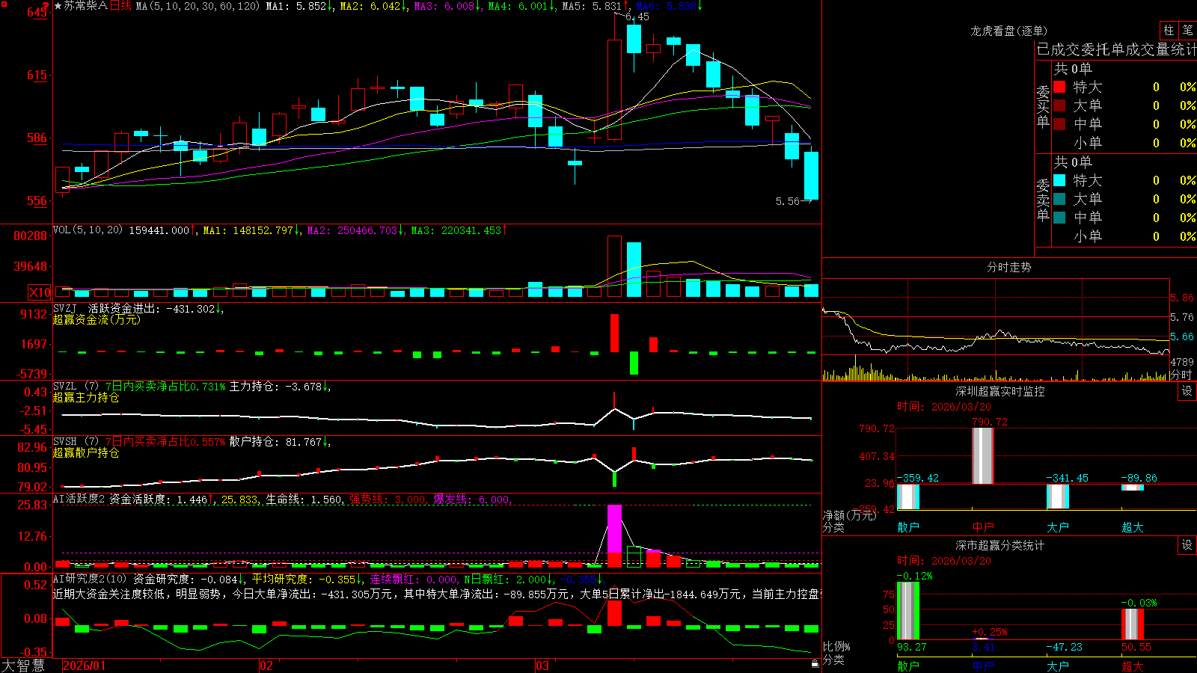Click the 分时走势 panel title
Viewport: 1197px width, 673px height.
click(x=1008, y=267)
